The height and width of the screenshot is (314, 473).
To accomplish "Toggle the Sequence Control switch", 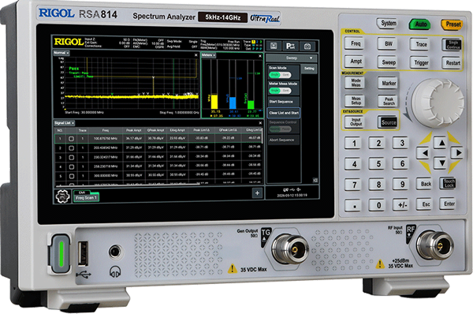I will pyautogui.click(x=280, y=129).
